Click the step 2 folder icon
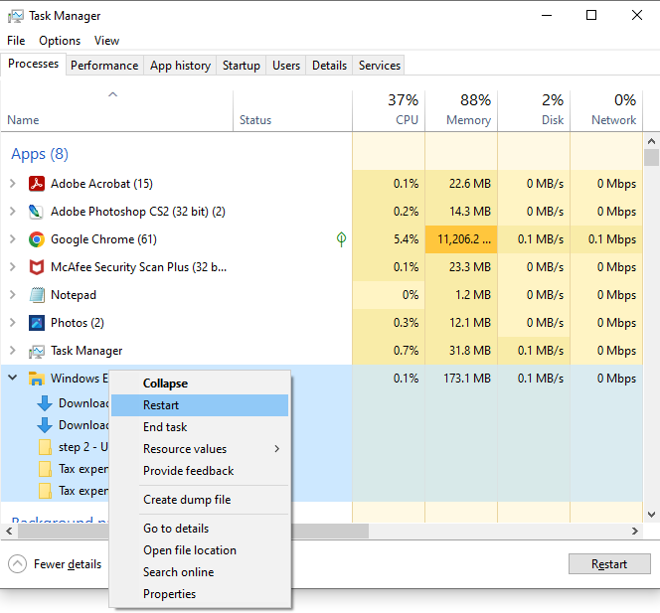This screenshot has height=613, width=660. click(x=45, y=447)
